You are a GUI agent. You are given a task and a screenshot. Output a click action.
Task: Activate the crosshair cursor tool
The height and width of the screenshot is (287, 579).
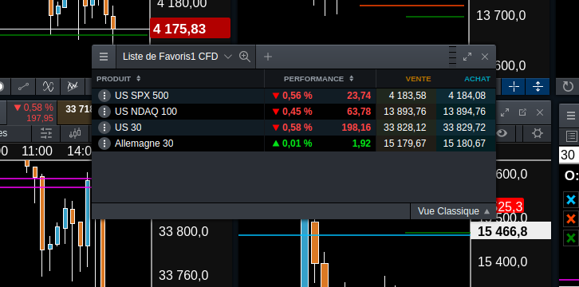pos(514,87)
